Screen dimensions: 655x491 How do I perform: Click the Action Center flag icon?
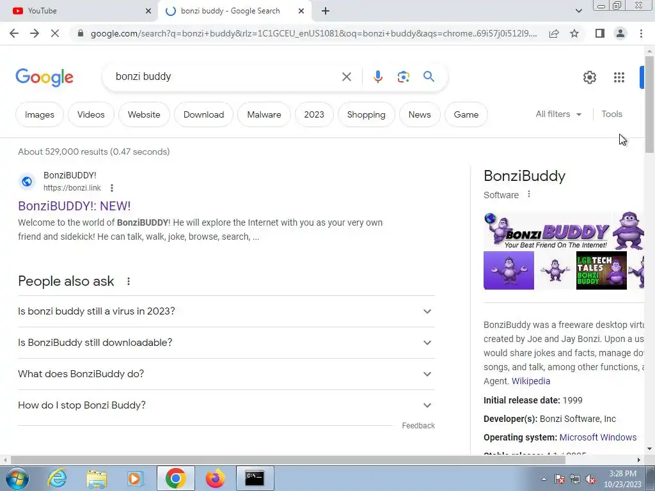[559, 479]
